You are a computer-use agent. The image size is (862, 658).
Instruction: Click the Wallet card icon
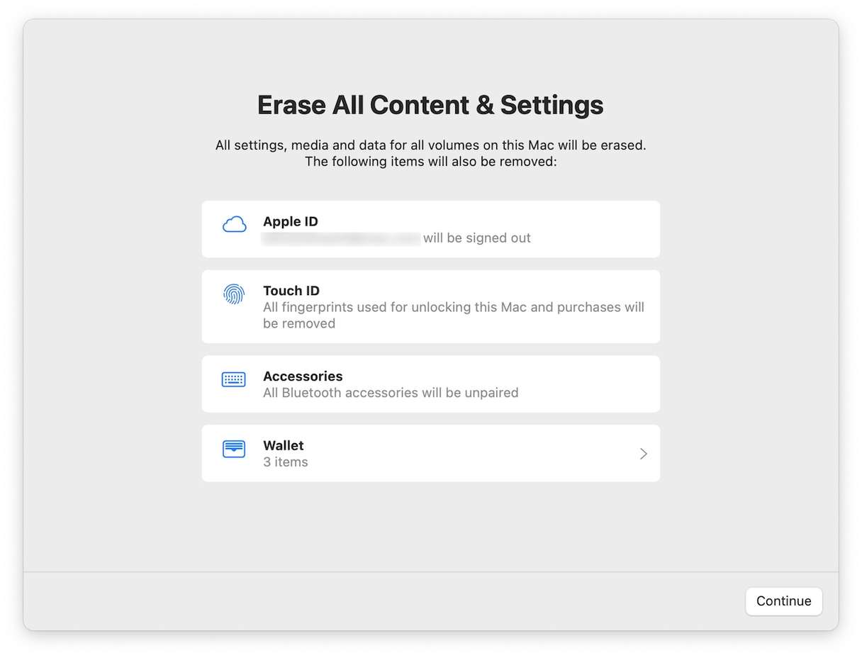click(x=234, y=449)
